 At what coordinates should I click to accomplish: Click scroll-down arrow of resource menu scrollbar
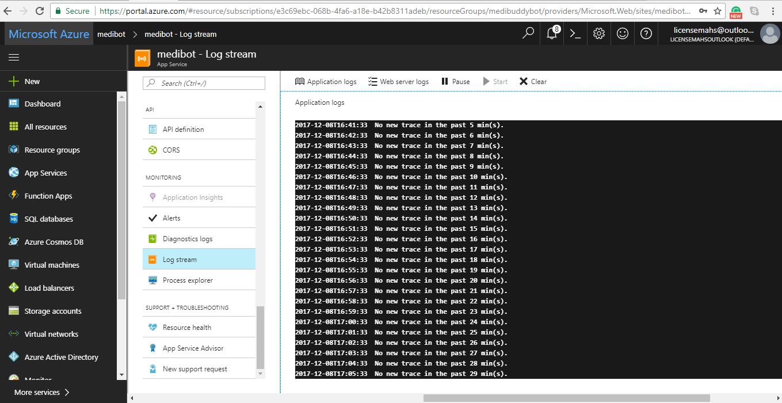(x=261, y=374)
